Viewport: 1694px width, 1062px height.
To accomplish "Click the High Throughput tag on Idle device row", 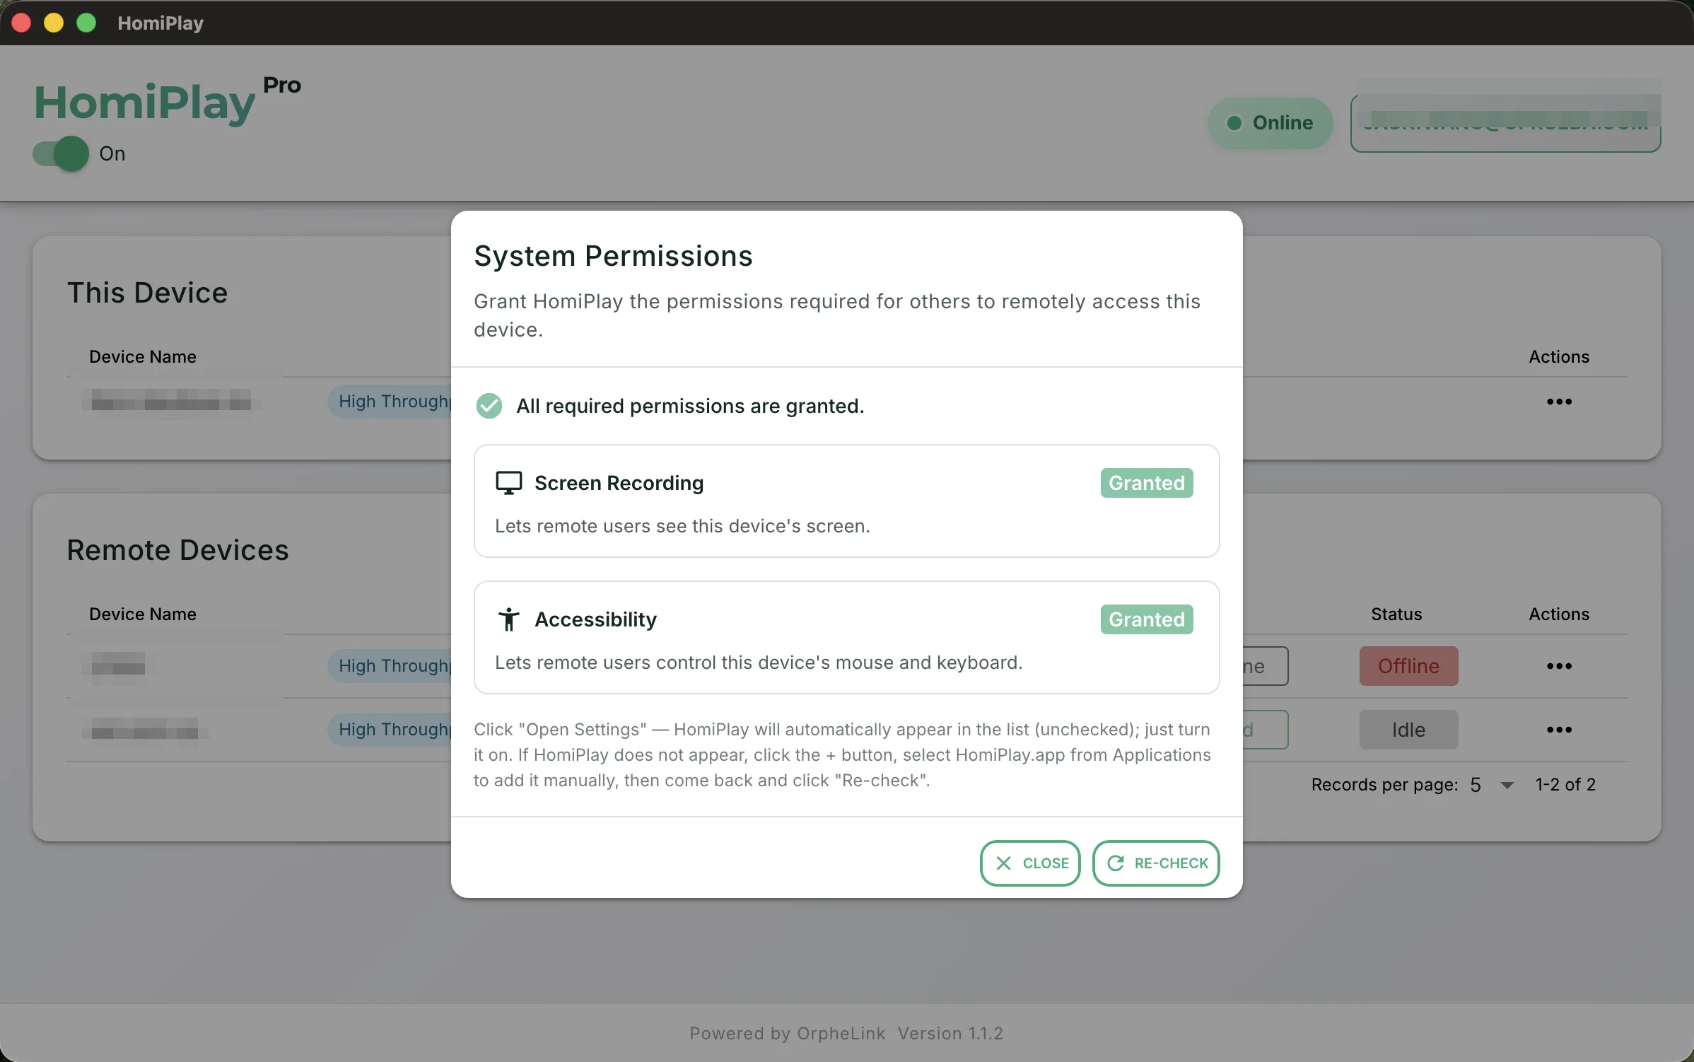I will [390, 730].
